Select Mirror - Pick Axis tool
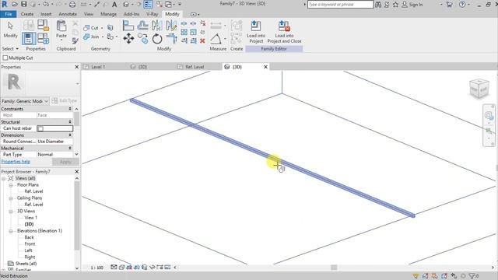 pos(157,25)
